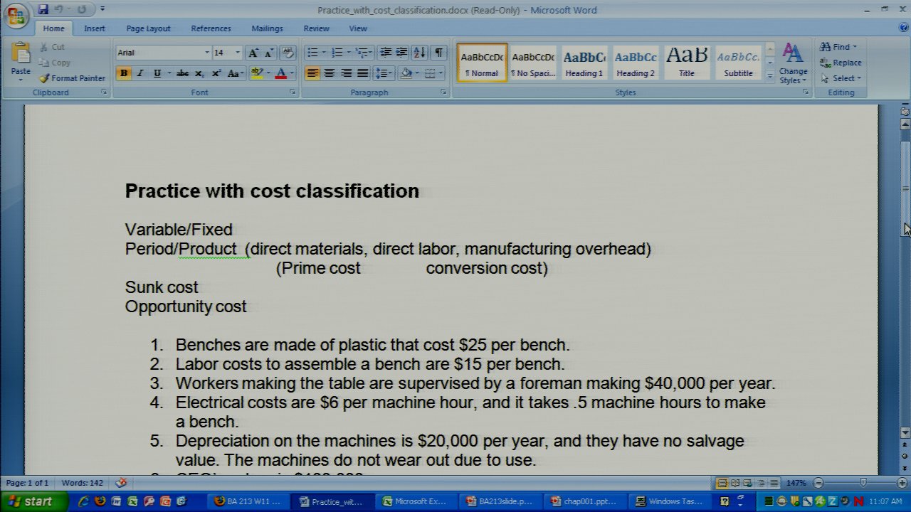Toggle Italic formatting
The image size is (911, 512).
(140, 73)
